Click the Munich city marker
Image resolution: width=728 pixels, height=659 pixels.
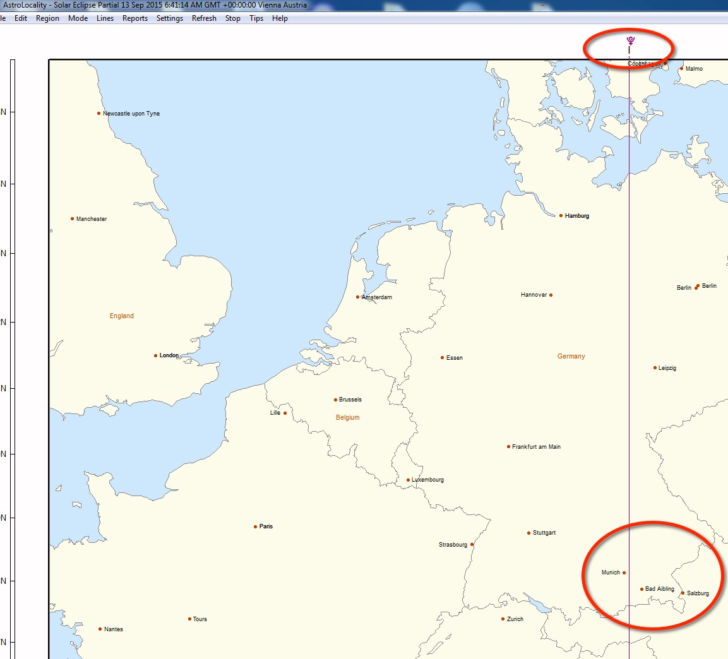coord(624,573)
